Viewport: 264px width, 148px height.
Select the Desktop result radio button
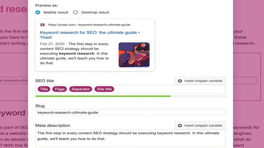(x=75, y=12)
